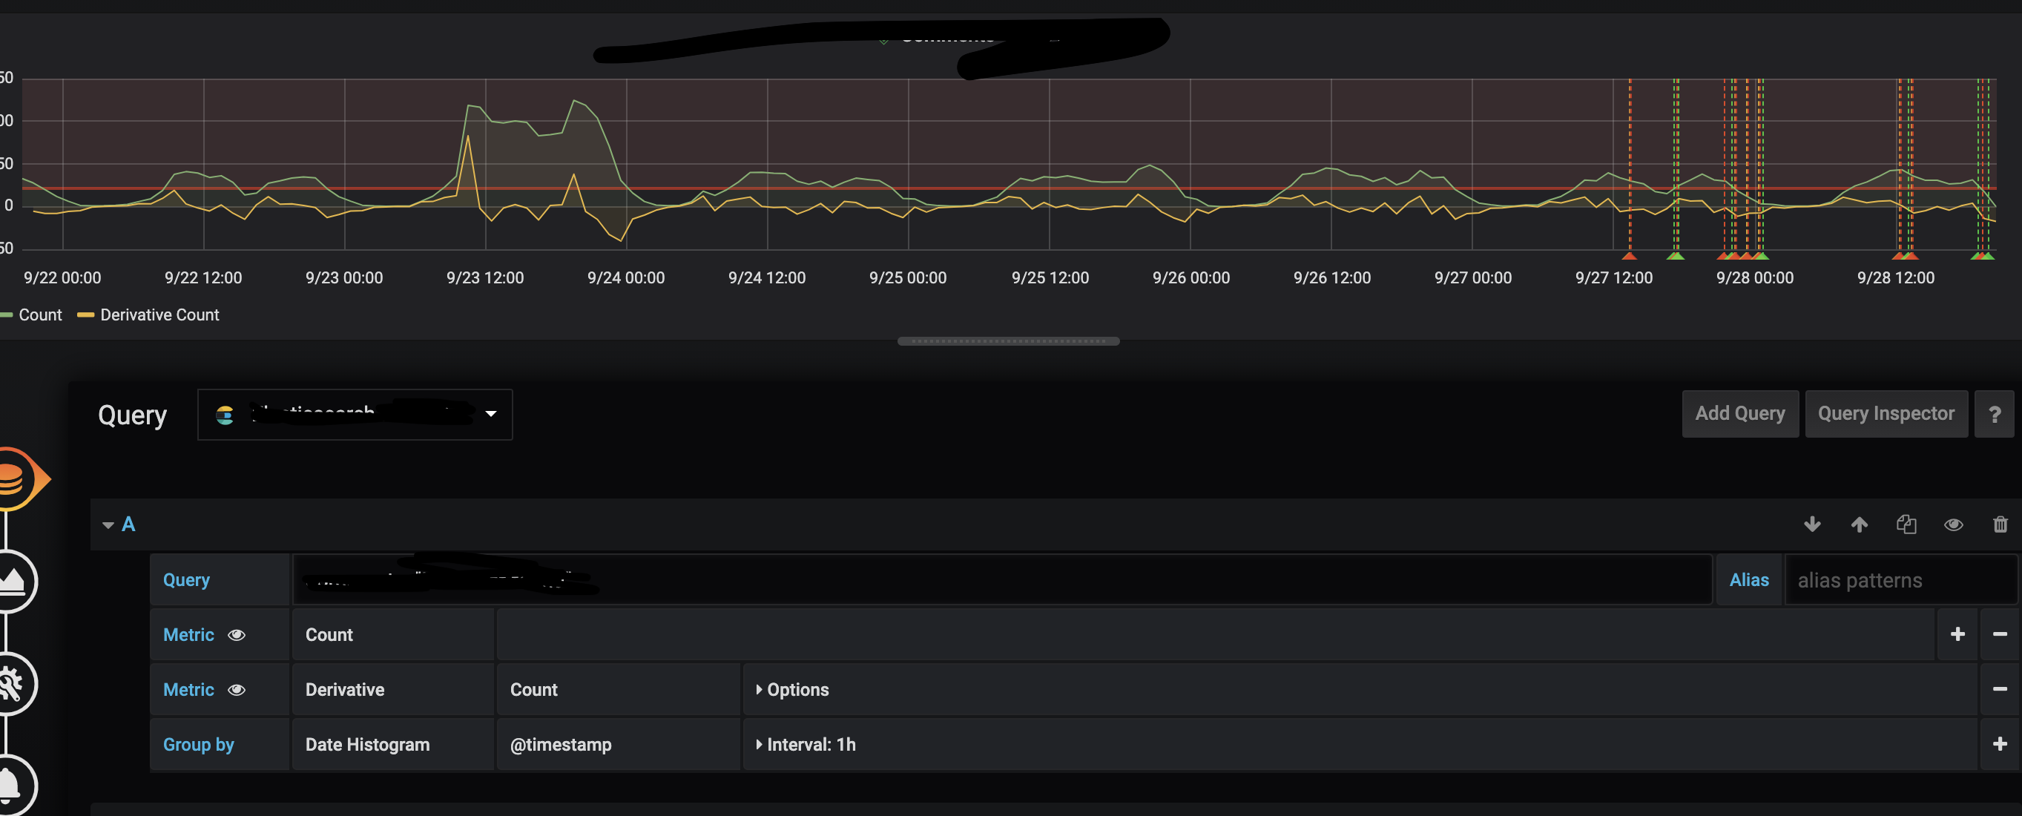Change the Derivative metric type
This screenshot has width=2022, height=816.
point(393,690)
